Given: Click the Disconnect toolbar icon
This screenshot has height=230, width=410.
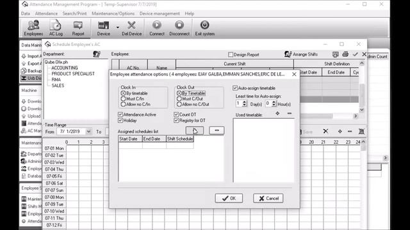Looking at the screenshot, I should [179, 28].
